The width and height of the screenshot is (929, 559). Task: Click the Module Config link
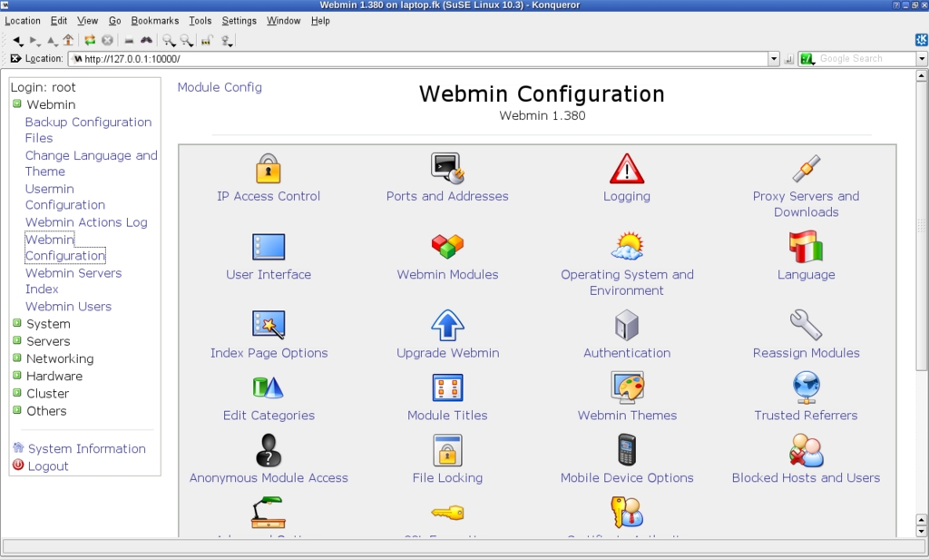[x=220, y=87]
